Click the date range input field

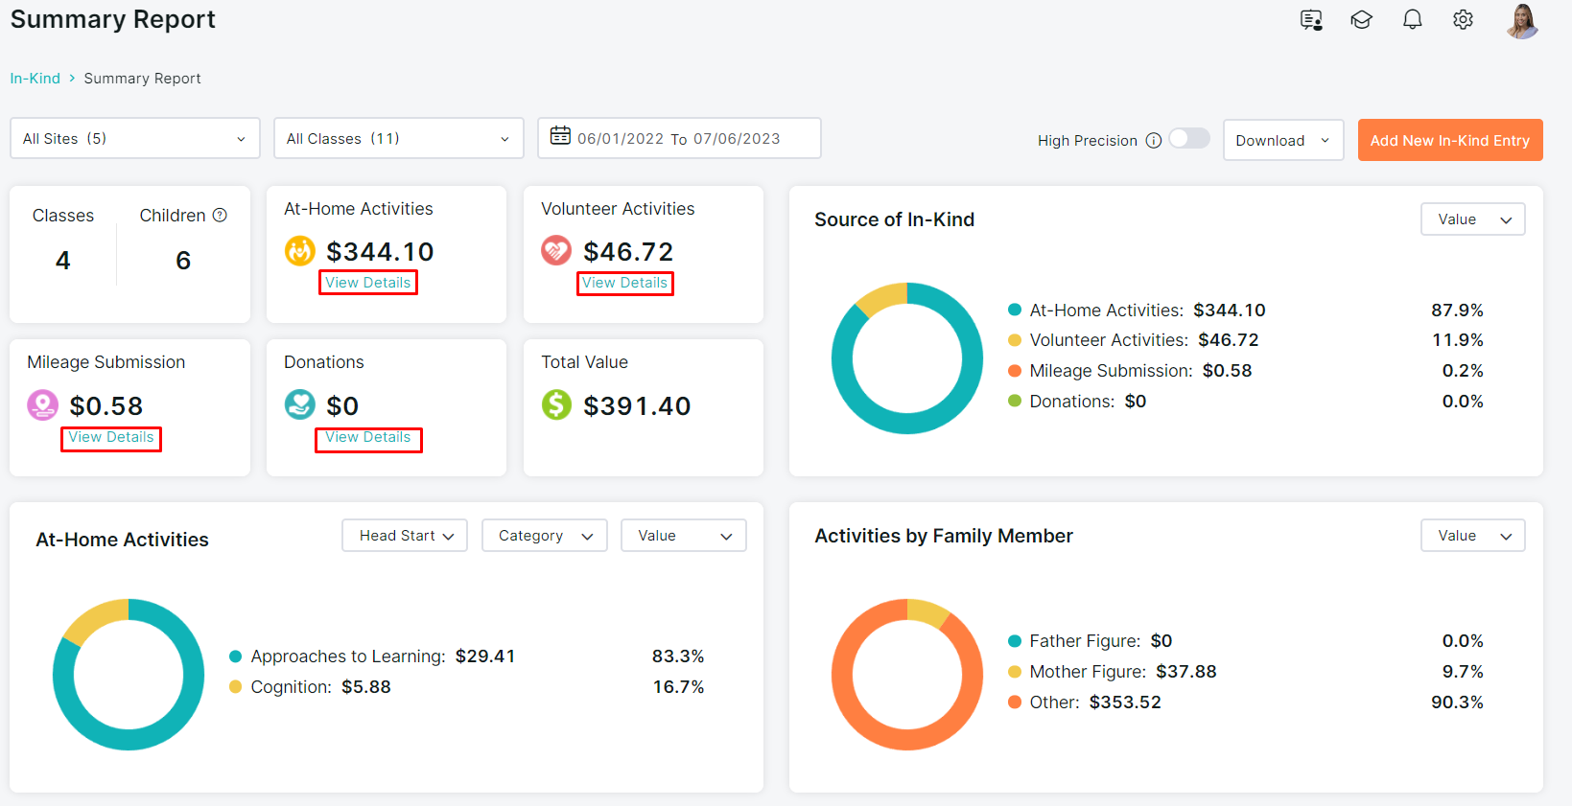click(x=679, y=138)
